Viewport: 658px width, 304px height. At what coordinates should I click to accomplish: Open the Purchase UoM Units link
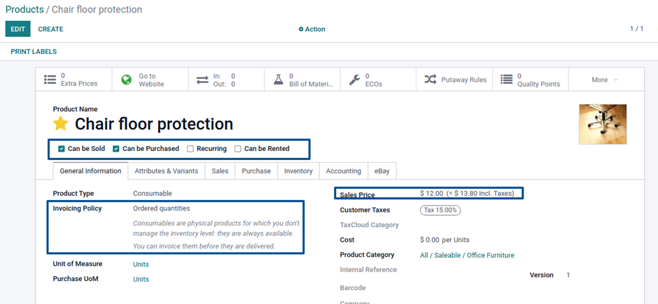click(141, 280)
